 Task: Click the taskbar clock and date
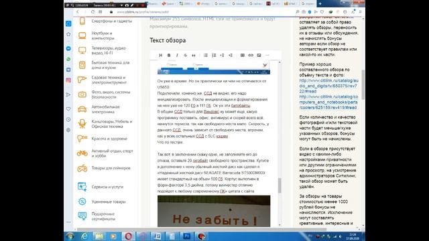coord(353,236)
